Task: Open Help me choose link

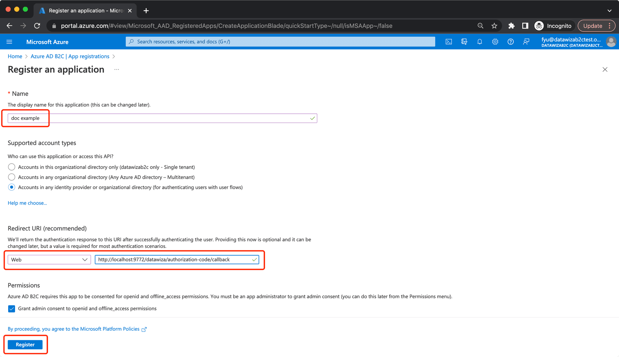Action: click(x=27, y=203)
